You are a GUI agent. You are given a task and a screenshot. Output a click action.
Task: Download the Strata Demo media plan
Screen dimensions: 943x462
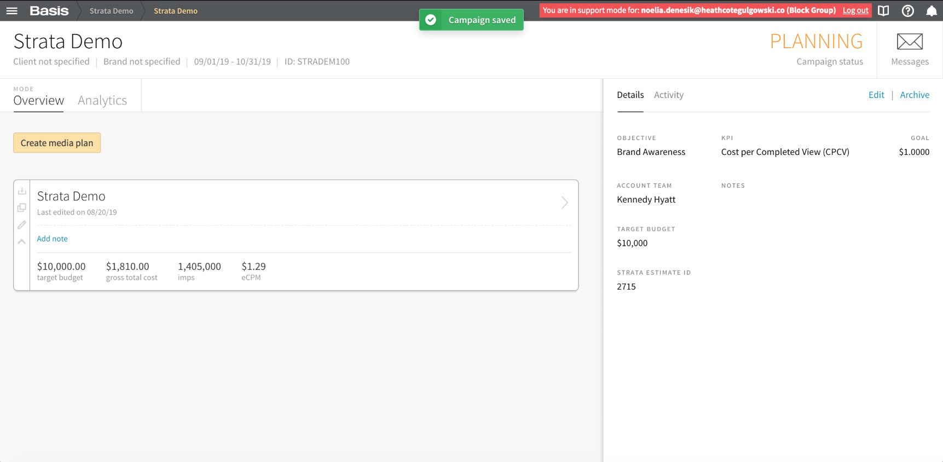pyautogui.click(x=22, y=191)
